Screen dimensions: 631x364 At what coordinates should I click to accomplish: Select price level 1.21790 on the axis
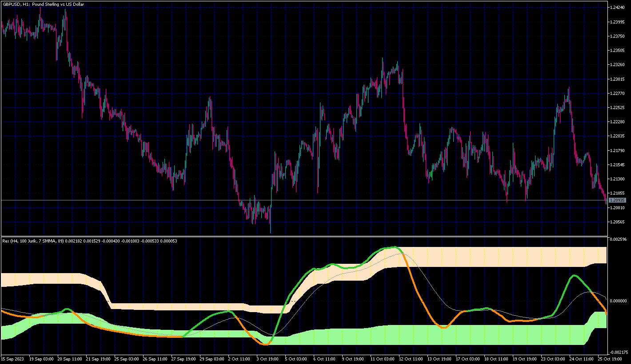pyautogui.click(x=618, y=150)
